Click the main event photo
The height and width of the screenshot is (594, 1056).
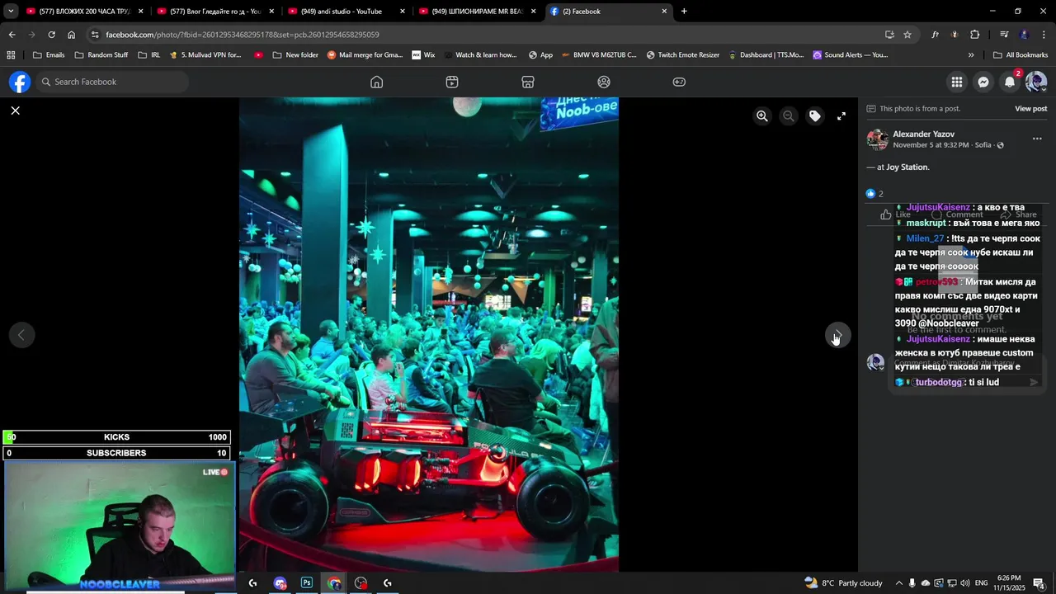pyautogui.click(x=429, y=334)
